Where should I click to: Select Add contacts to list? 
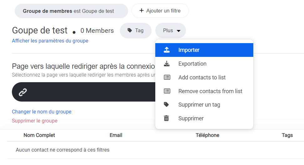[x=202, y=77]
